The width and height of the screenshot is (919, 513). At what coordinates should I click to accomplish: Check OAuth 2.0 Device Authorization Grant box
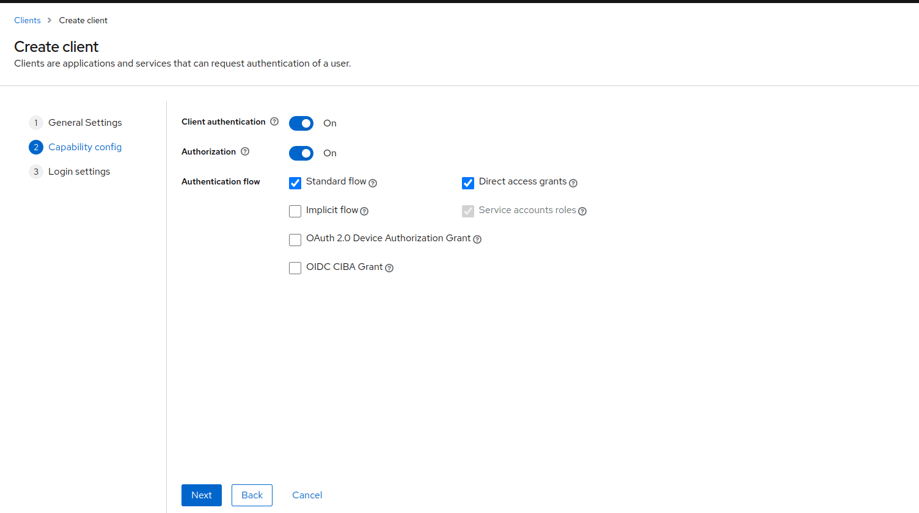coord(295,240)
